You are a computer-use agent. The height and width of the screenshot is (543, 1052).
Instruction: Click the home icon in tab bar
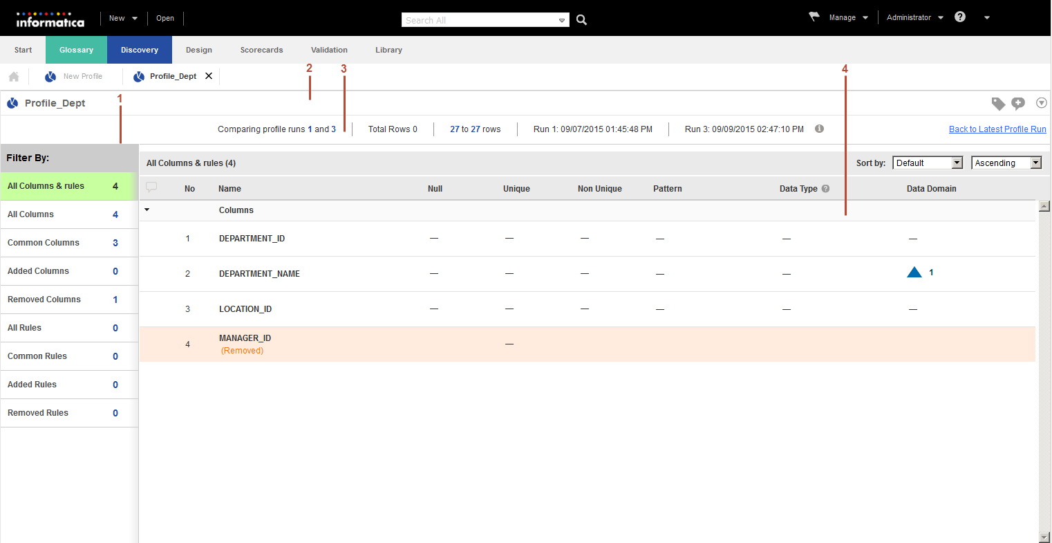pyautogui.click(x=14, y=77)
